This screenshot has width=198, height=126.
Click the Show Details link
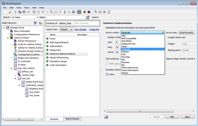pos(80,29)
